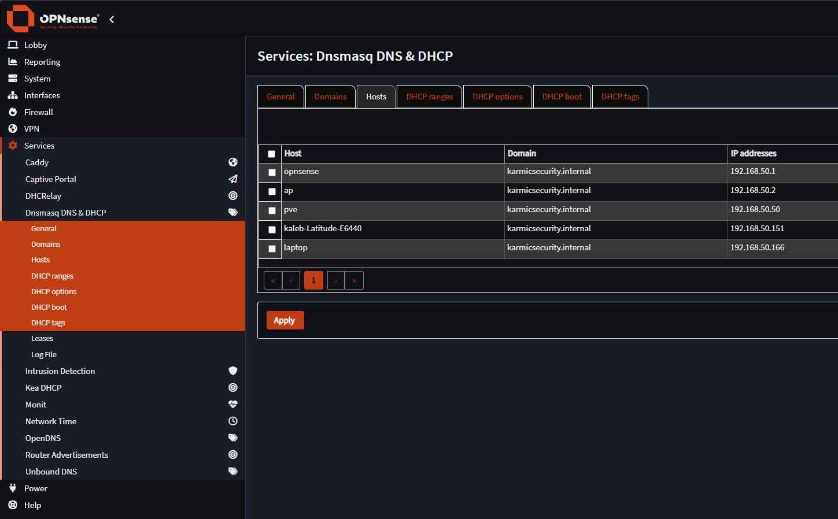Collapse the Services menu section
Screen dimensions: 838x519
point(123,146)
